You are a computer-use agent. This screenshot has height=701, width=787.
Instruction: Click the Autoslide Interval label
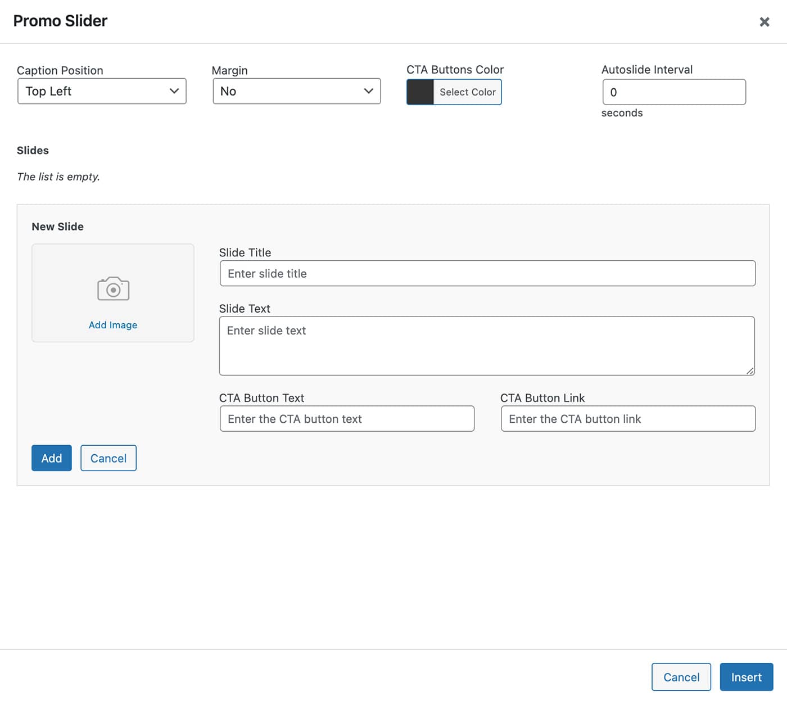[646, 70]
